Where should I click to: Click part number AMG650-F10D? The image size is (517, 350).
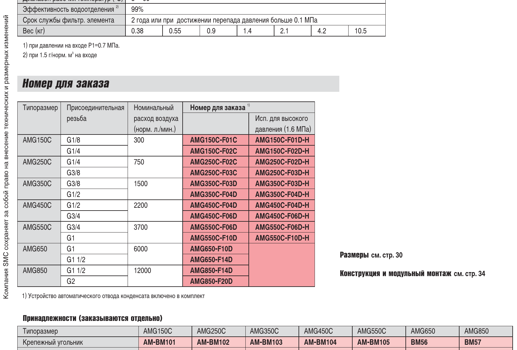pos(211,249)
